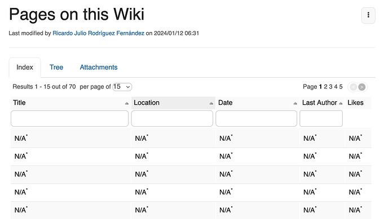Switch to the Tree tab

[56, 67]
